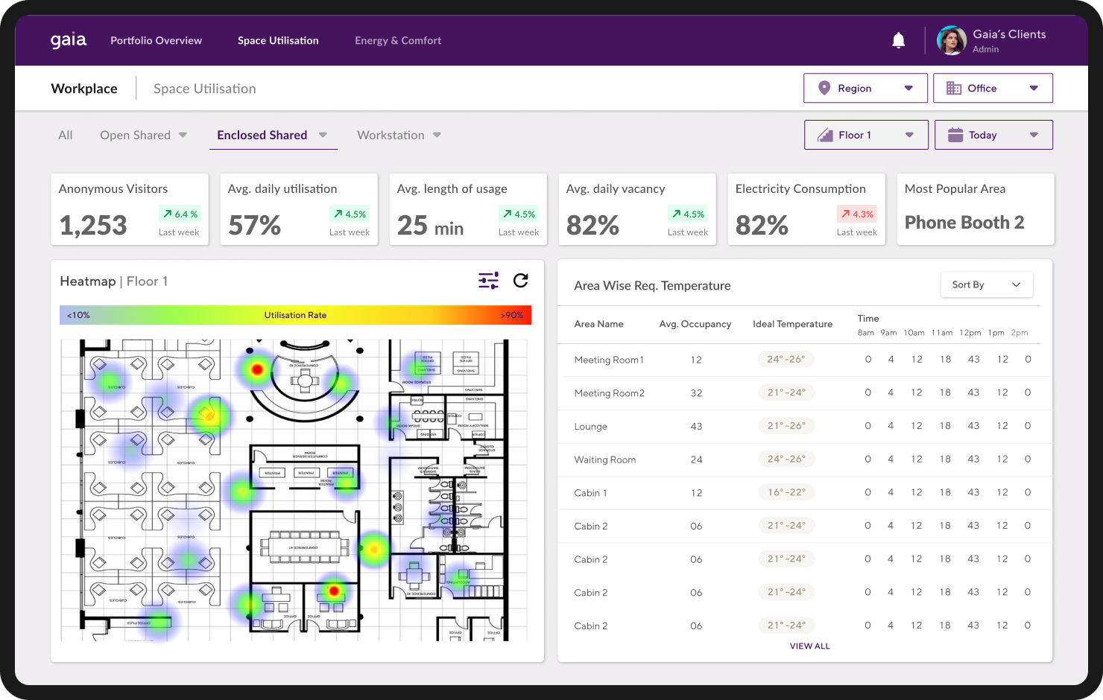The image size is (1103, 700).
Task: Open the Energy & Comfort tab
Action: point(398,40)
